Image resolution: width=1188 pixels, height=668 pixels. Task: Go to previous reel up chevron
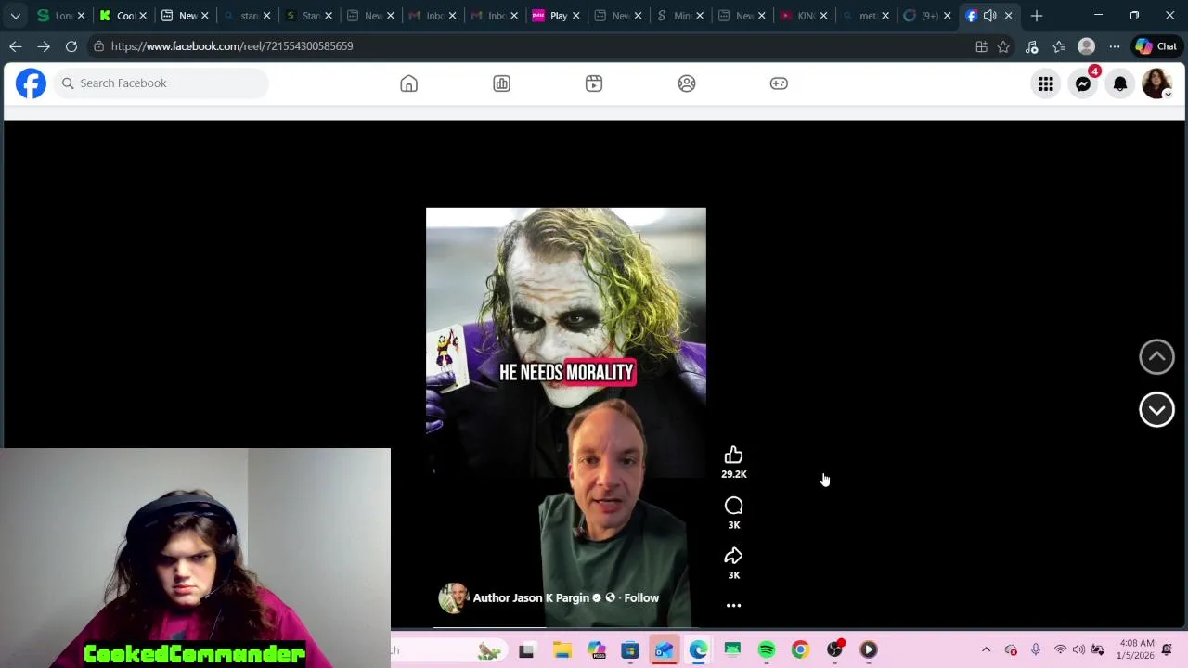pos(1156,356)
